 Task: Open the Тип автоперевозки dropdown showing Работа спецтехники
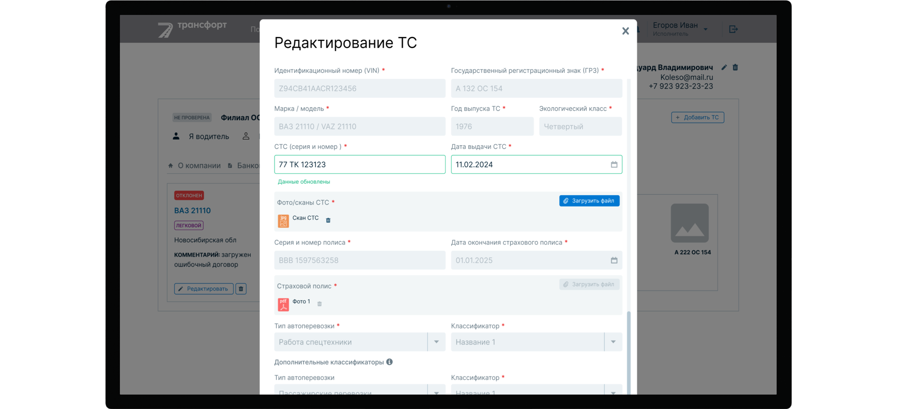coord(436,342)
